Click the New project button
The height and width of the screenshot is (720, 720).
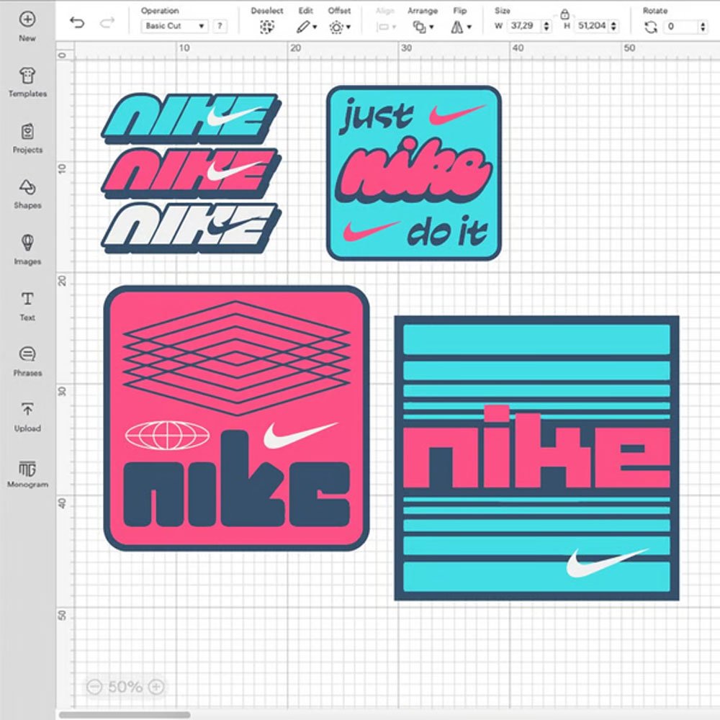[x=27, y=20]
